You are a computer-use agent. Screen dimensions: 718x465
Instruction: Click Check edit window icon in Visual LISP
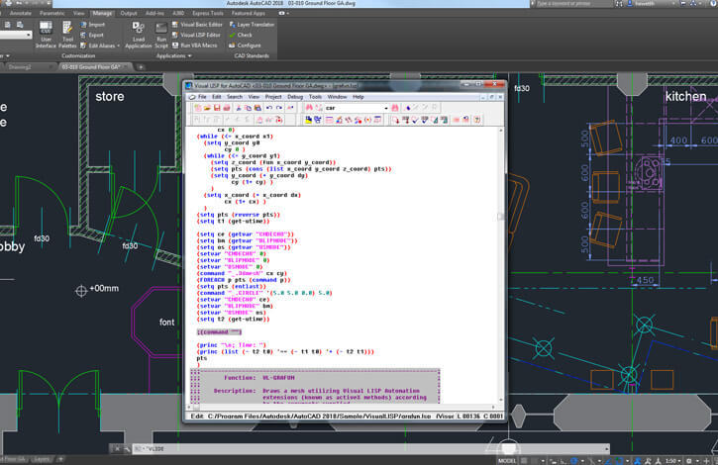415,120
